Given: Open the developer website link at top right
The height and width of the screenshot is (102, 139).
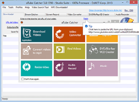Looking at the screenshot, I should 105,10.
